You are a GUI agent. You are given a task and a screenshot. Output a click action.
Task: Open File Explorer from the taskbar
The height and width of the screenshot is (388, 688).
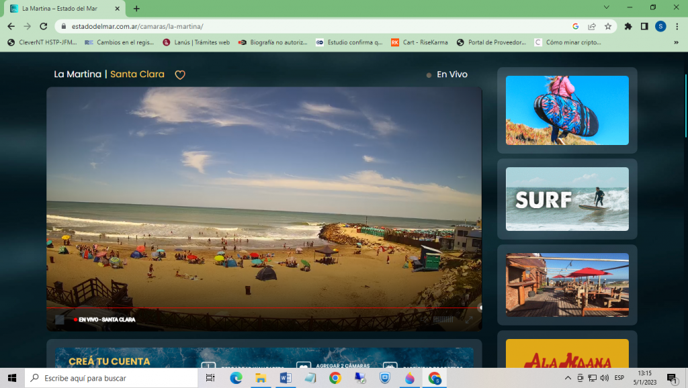pos(261,378)
